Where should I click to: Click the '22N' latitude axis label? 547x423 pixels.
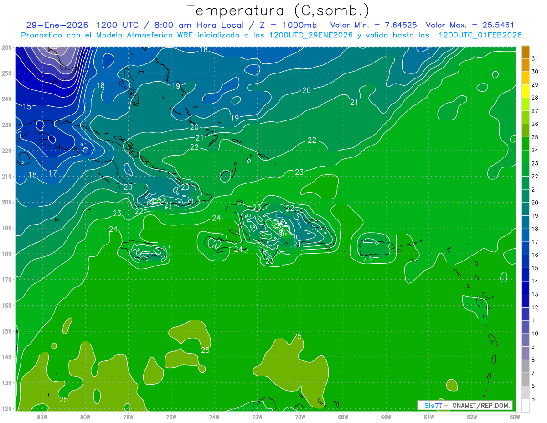(6, 151)
